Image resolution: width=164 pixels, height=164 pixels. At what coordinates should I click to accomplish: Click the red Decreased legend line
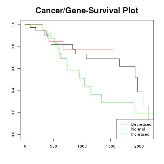[x=124, y=124]
